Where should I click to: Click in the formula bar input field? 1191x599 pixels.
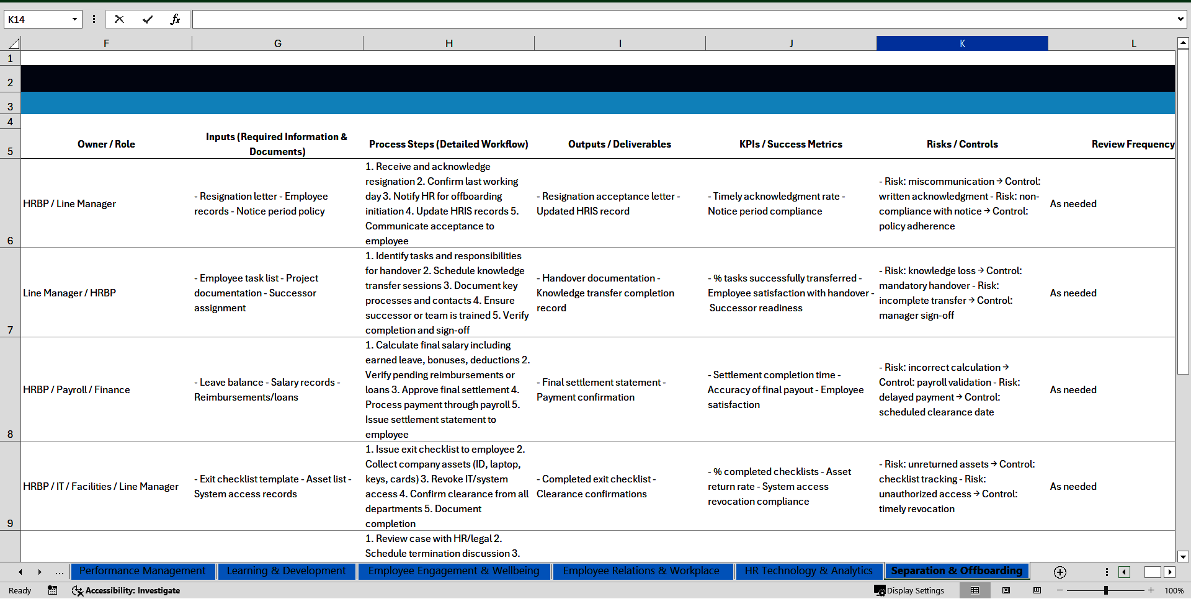click(x=682, y=19)
